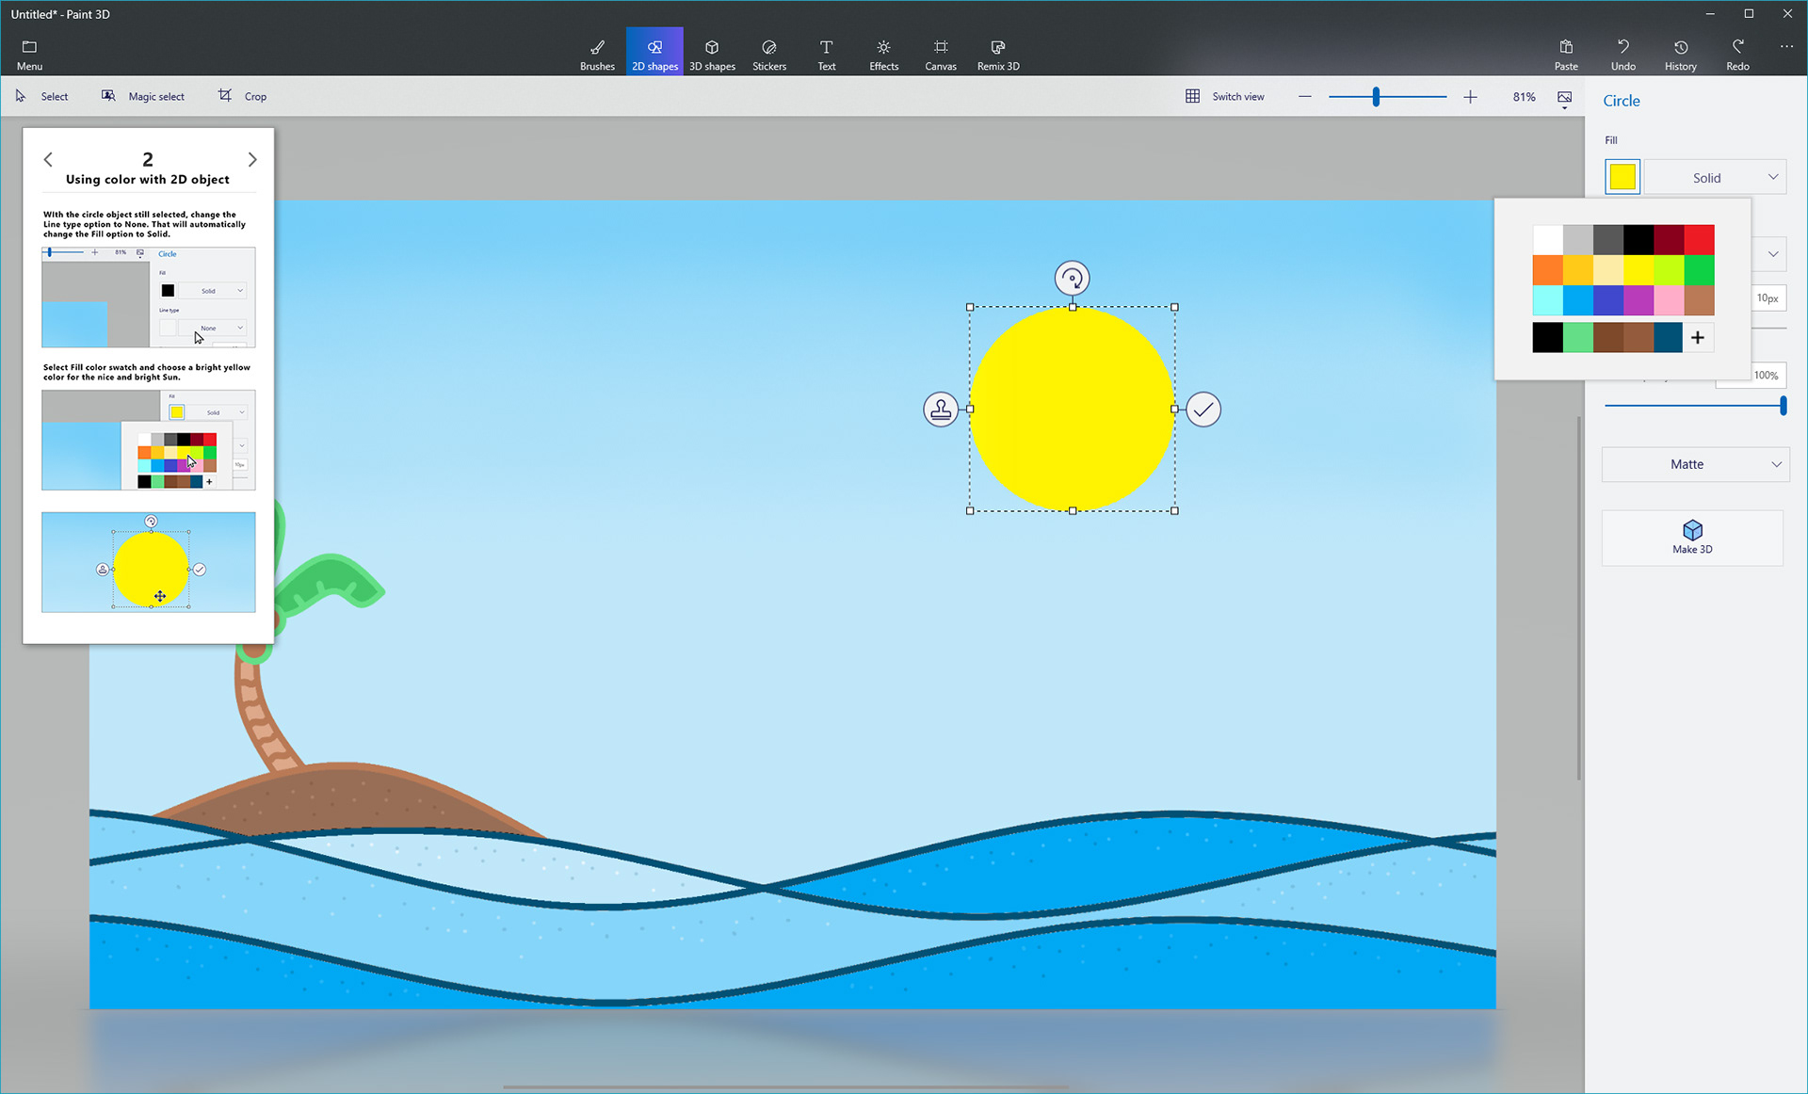Add a custom color with the plus button
The height and width of the screenshot is (1094, 1808).
(x=1698, y=338)
